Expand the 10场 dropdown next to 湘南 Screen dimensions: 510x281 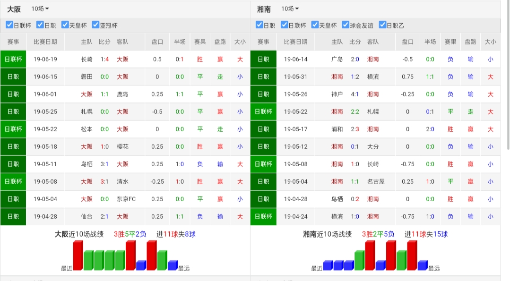pos(290,9)
